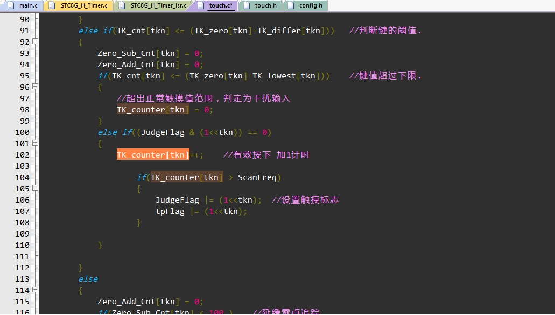Screen dimensions: 555x315
Task: Click the file icon on touch.c* tab
Action: [x=201, y=5]
